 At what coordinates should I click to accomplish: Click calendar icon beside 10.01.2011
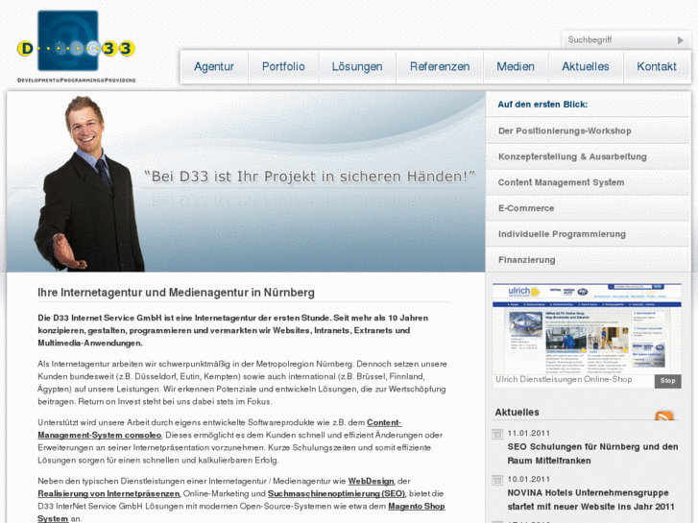(x=497, y=480)
